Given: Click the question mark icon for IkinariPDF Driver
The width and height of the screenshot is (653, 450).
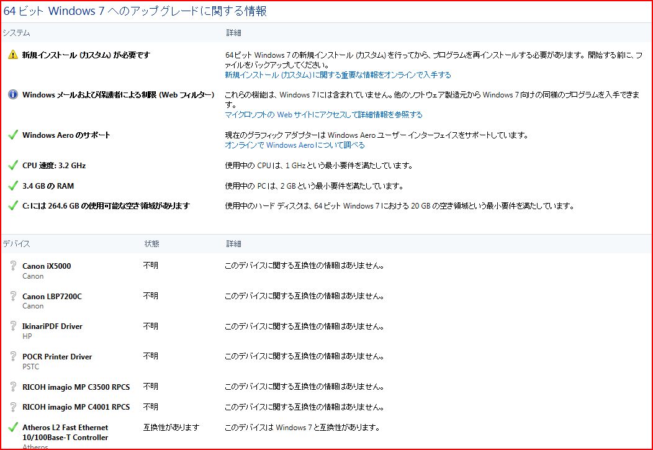Looking at the screenshot, I should point(13,326).
